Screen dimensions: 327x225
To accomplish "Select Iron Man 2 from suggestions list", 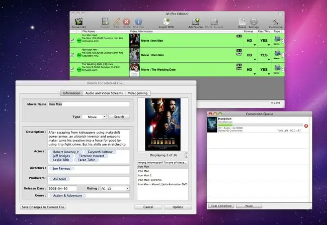I will pos(162,175).
